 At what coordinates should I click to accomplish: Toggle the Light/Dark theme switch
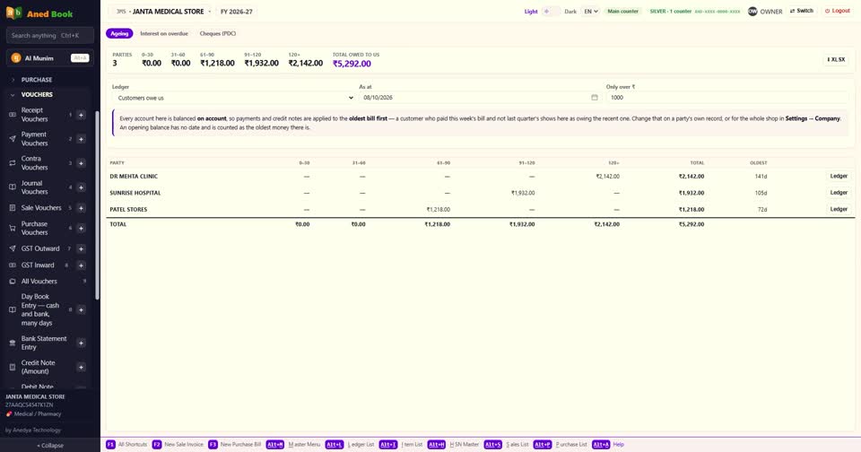pyautogui.click(x=551, y=11)
